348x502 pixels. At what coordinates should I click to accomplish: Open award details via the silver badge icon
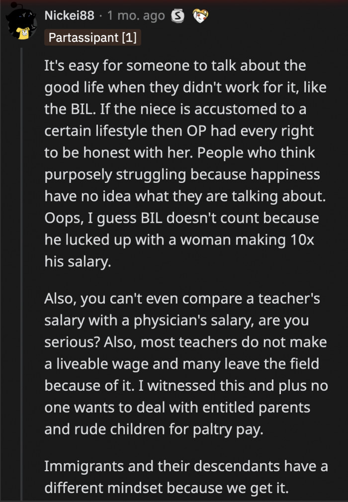click(178, 15)
